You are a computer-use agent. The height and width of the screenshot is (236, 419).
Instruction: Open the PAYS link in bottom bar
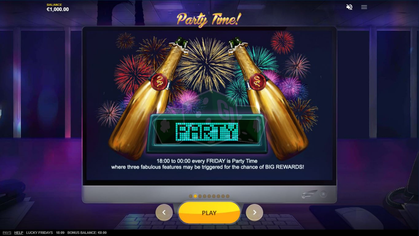click(7, 233)
